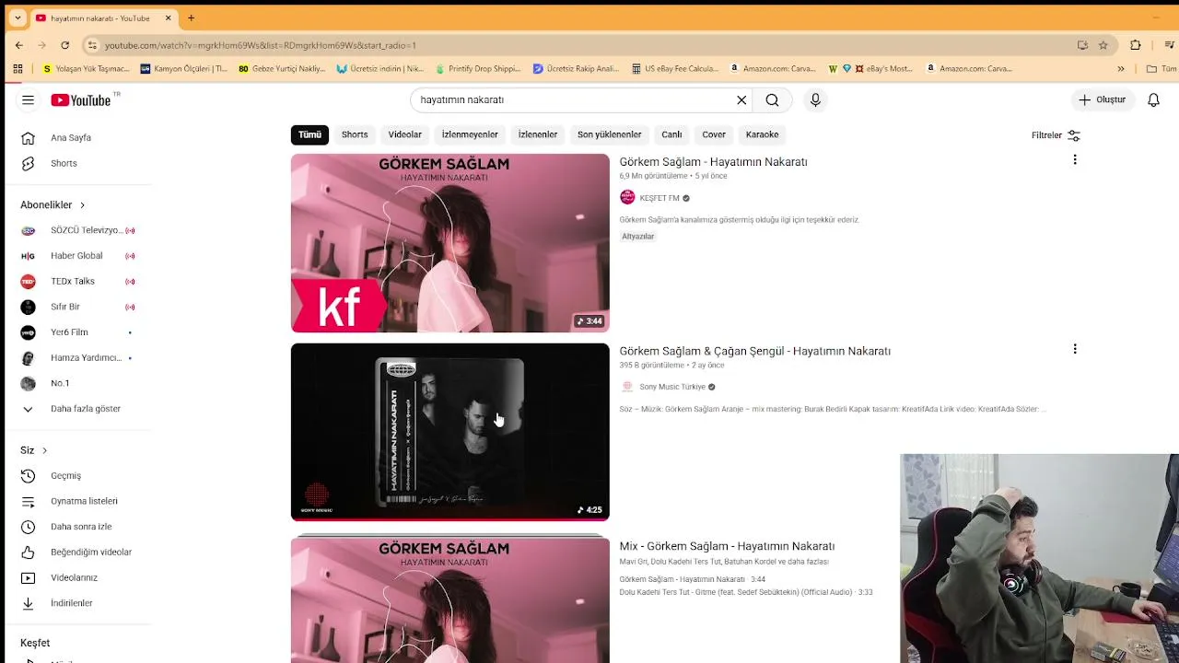The image size is (1179, 663).
Task: Clear the search box with the X icon
Action: (x=741, y=99)
